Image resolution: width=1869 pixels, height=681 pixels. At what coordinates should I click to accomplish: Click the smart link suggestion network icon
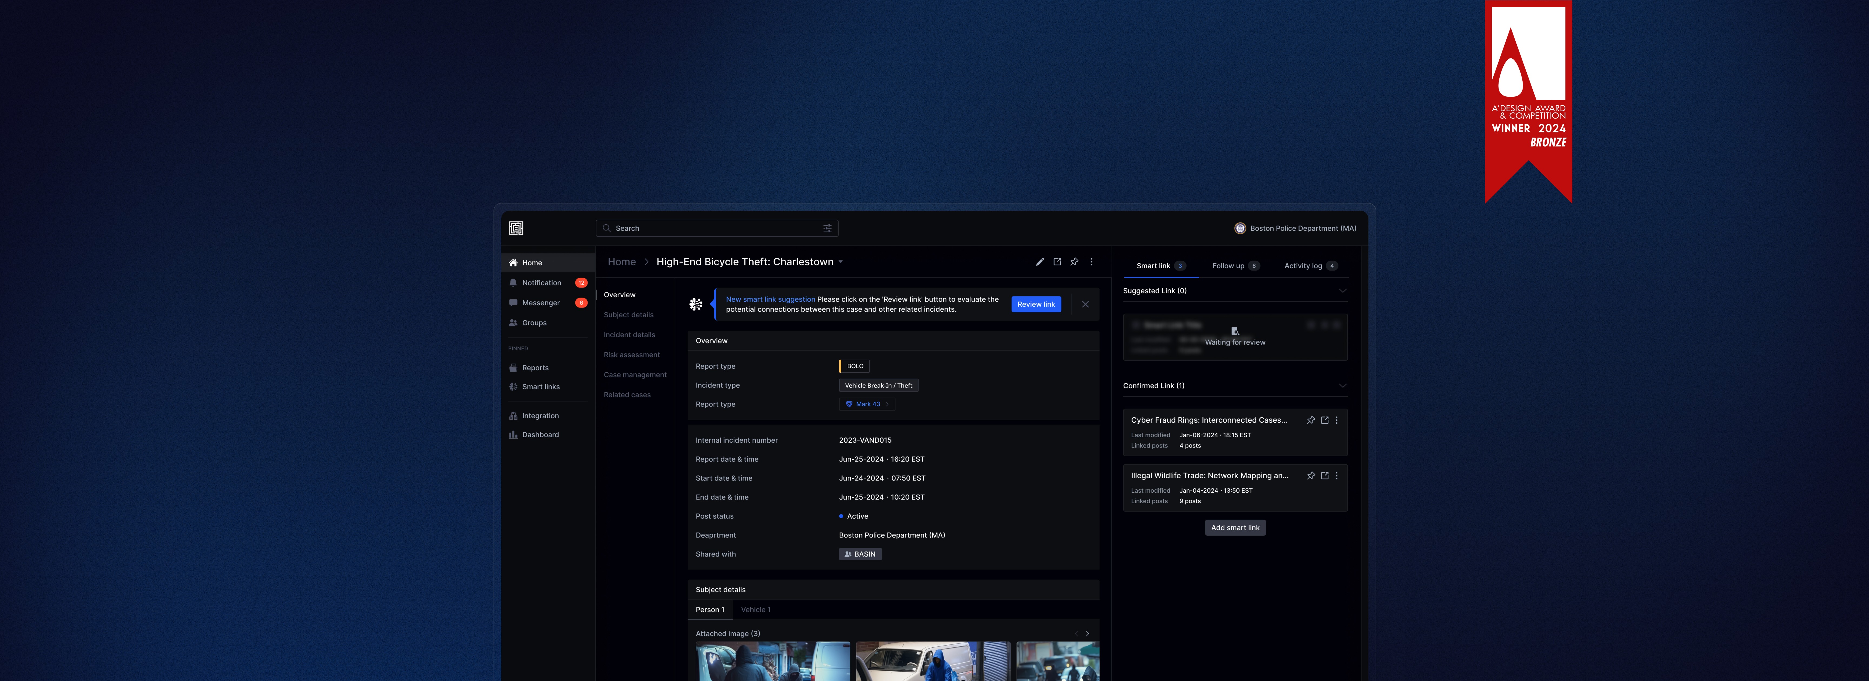coord(696,305)
